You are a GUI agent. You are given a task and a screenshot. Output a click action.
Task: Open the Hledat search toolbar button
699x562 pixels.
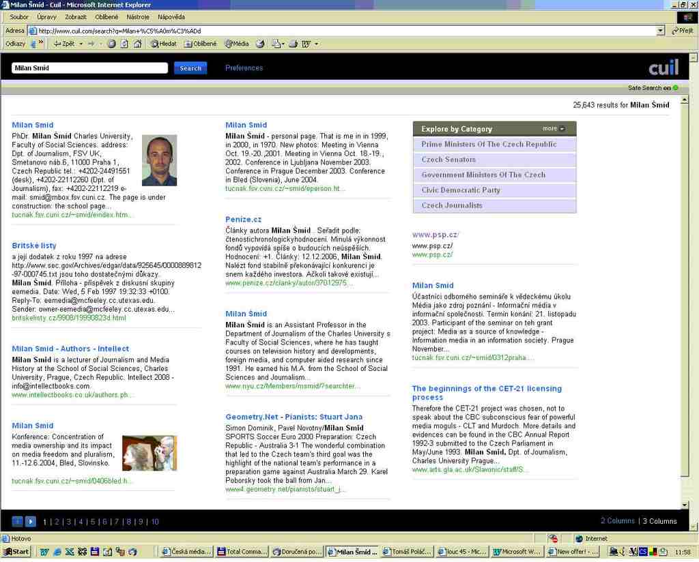[x=164, y=44]
